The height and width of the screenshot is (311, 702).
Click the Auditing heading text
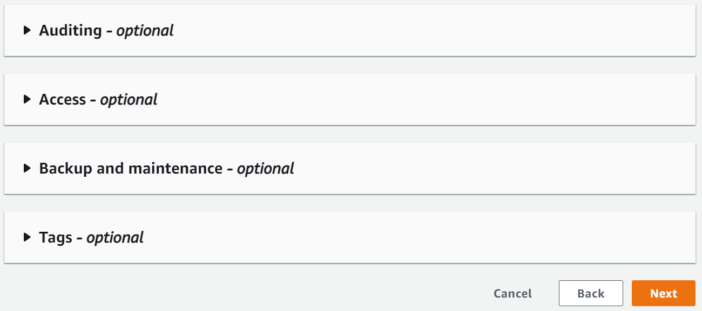point(70,31)
